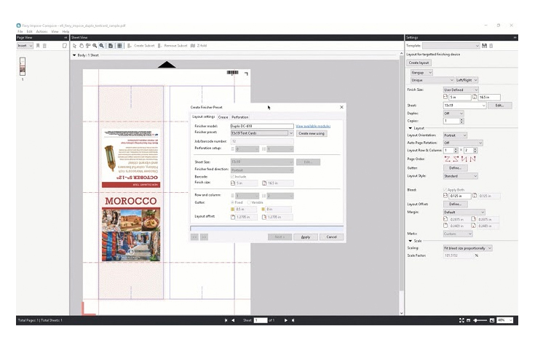
Task: Open the Actions menu
Action: (41, 31)
